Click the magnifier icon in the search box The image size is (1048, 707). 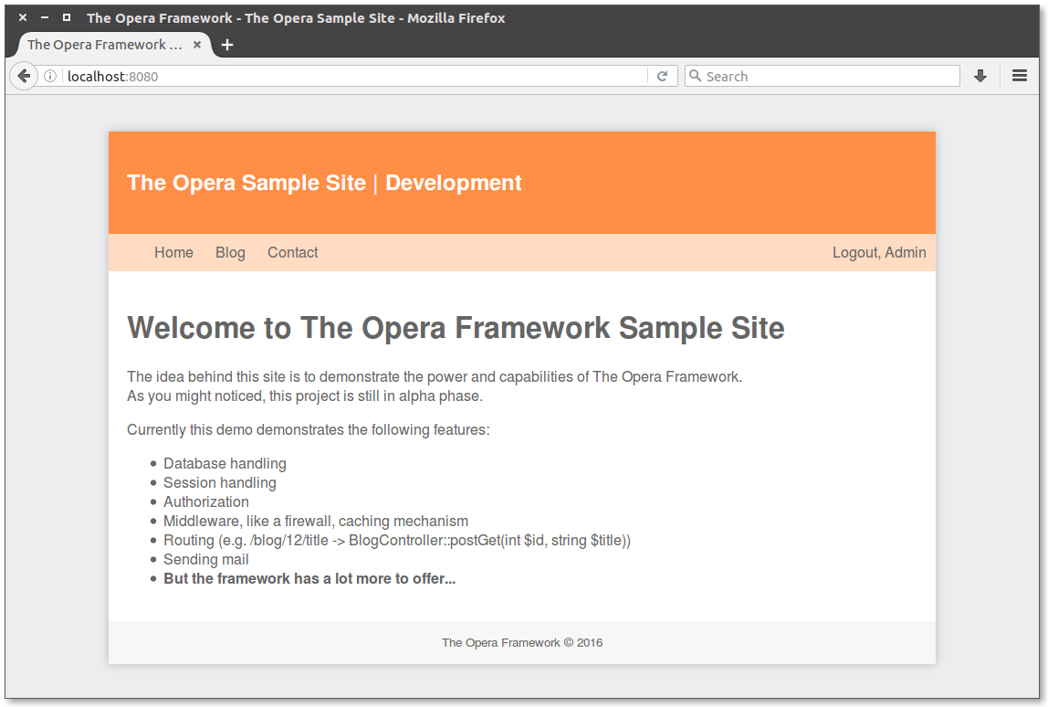[x=695, y=76]
